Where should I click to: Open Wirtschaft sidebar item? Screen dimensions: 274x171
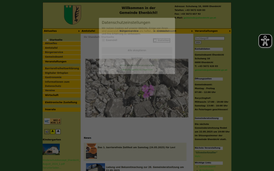[x=62, y=95]
